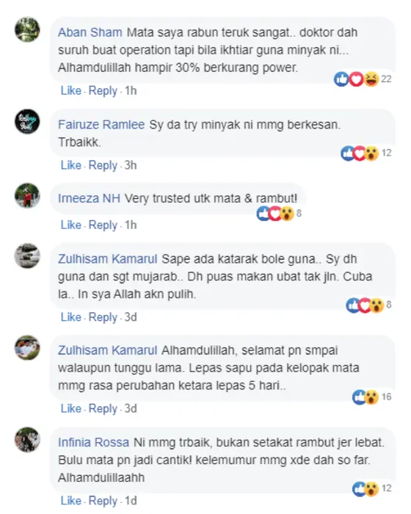Viewport: 411px width, 514px height.
Task: Reply to Infinia Rossa's comment
Action: [x=103, y=501]
